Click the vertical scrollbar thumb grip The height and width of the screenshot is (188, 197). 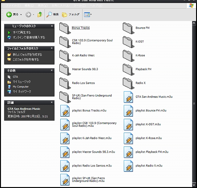[x=194, y=103]
